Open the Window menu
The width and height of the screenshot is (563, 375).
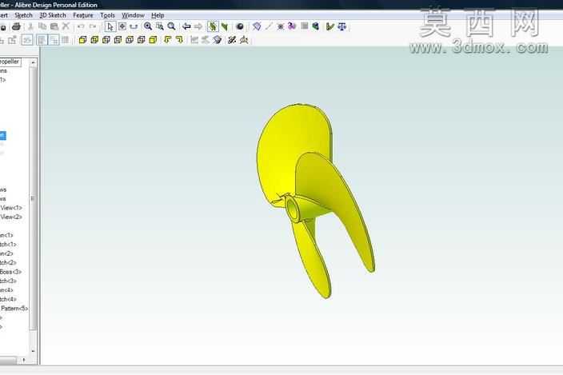pyautogui.click(x=133, y=15)
